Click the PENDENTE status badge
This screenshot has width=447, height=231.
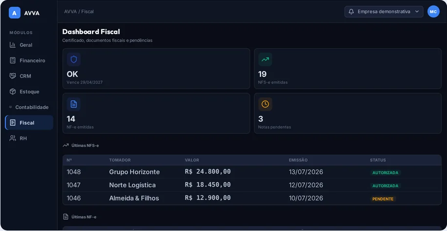[x=383, y=199]
